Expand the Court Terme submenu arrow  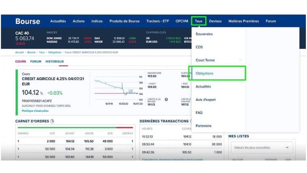tap(240, 60)
